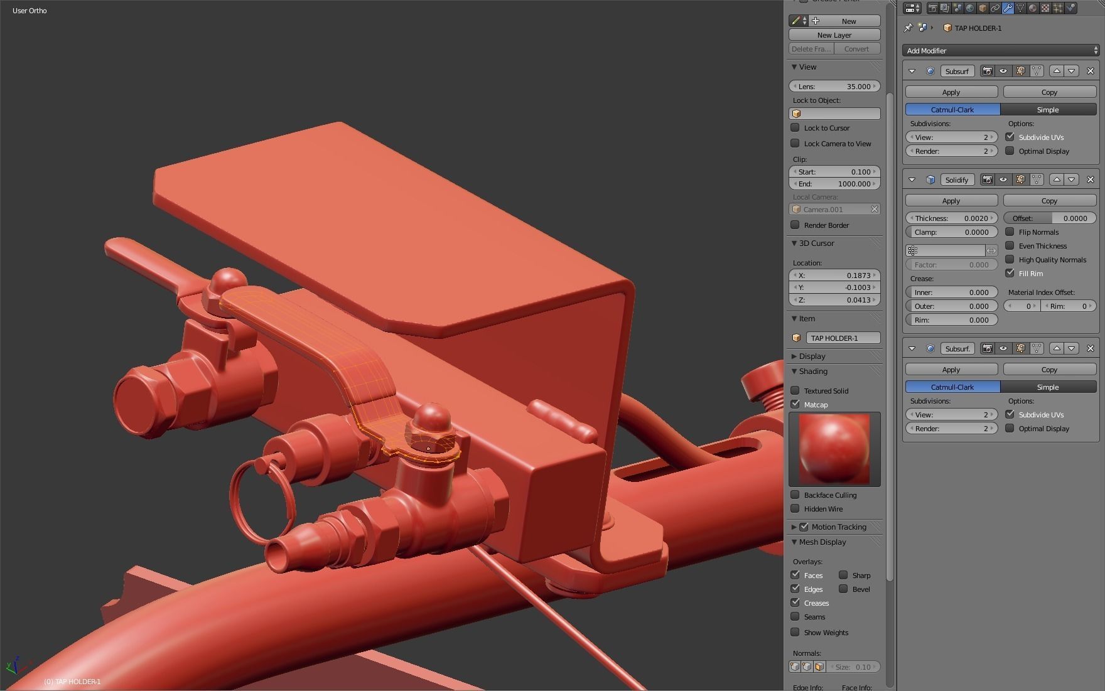
Task: Select face normals display icon
Action: click(819, 667)
